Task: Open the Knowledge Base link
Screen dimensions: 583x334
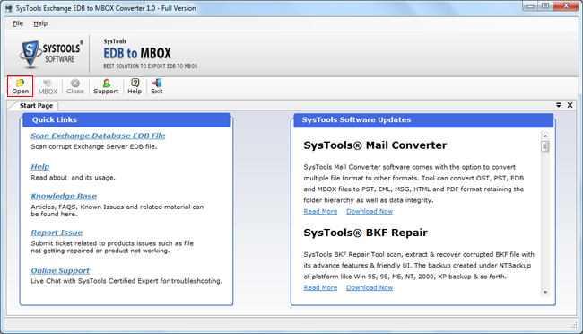Action: pos(64,196)
